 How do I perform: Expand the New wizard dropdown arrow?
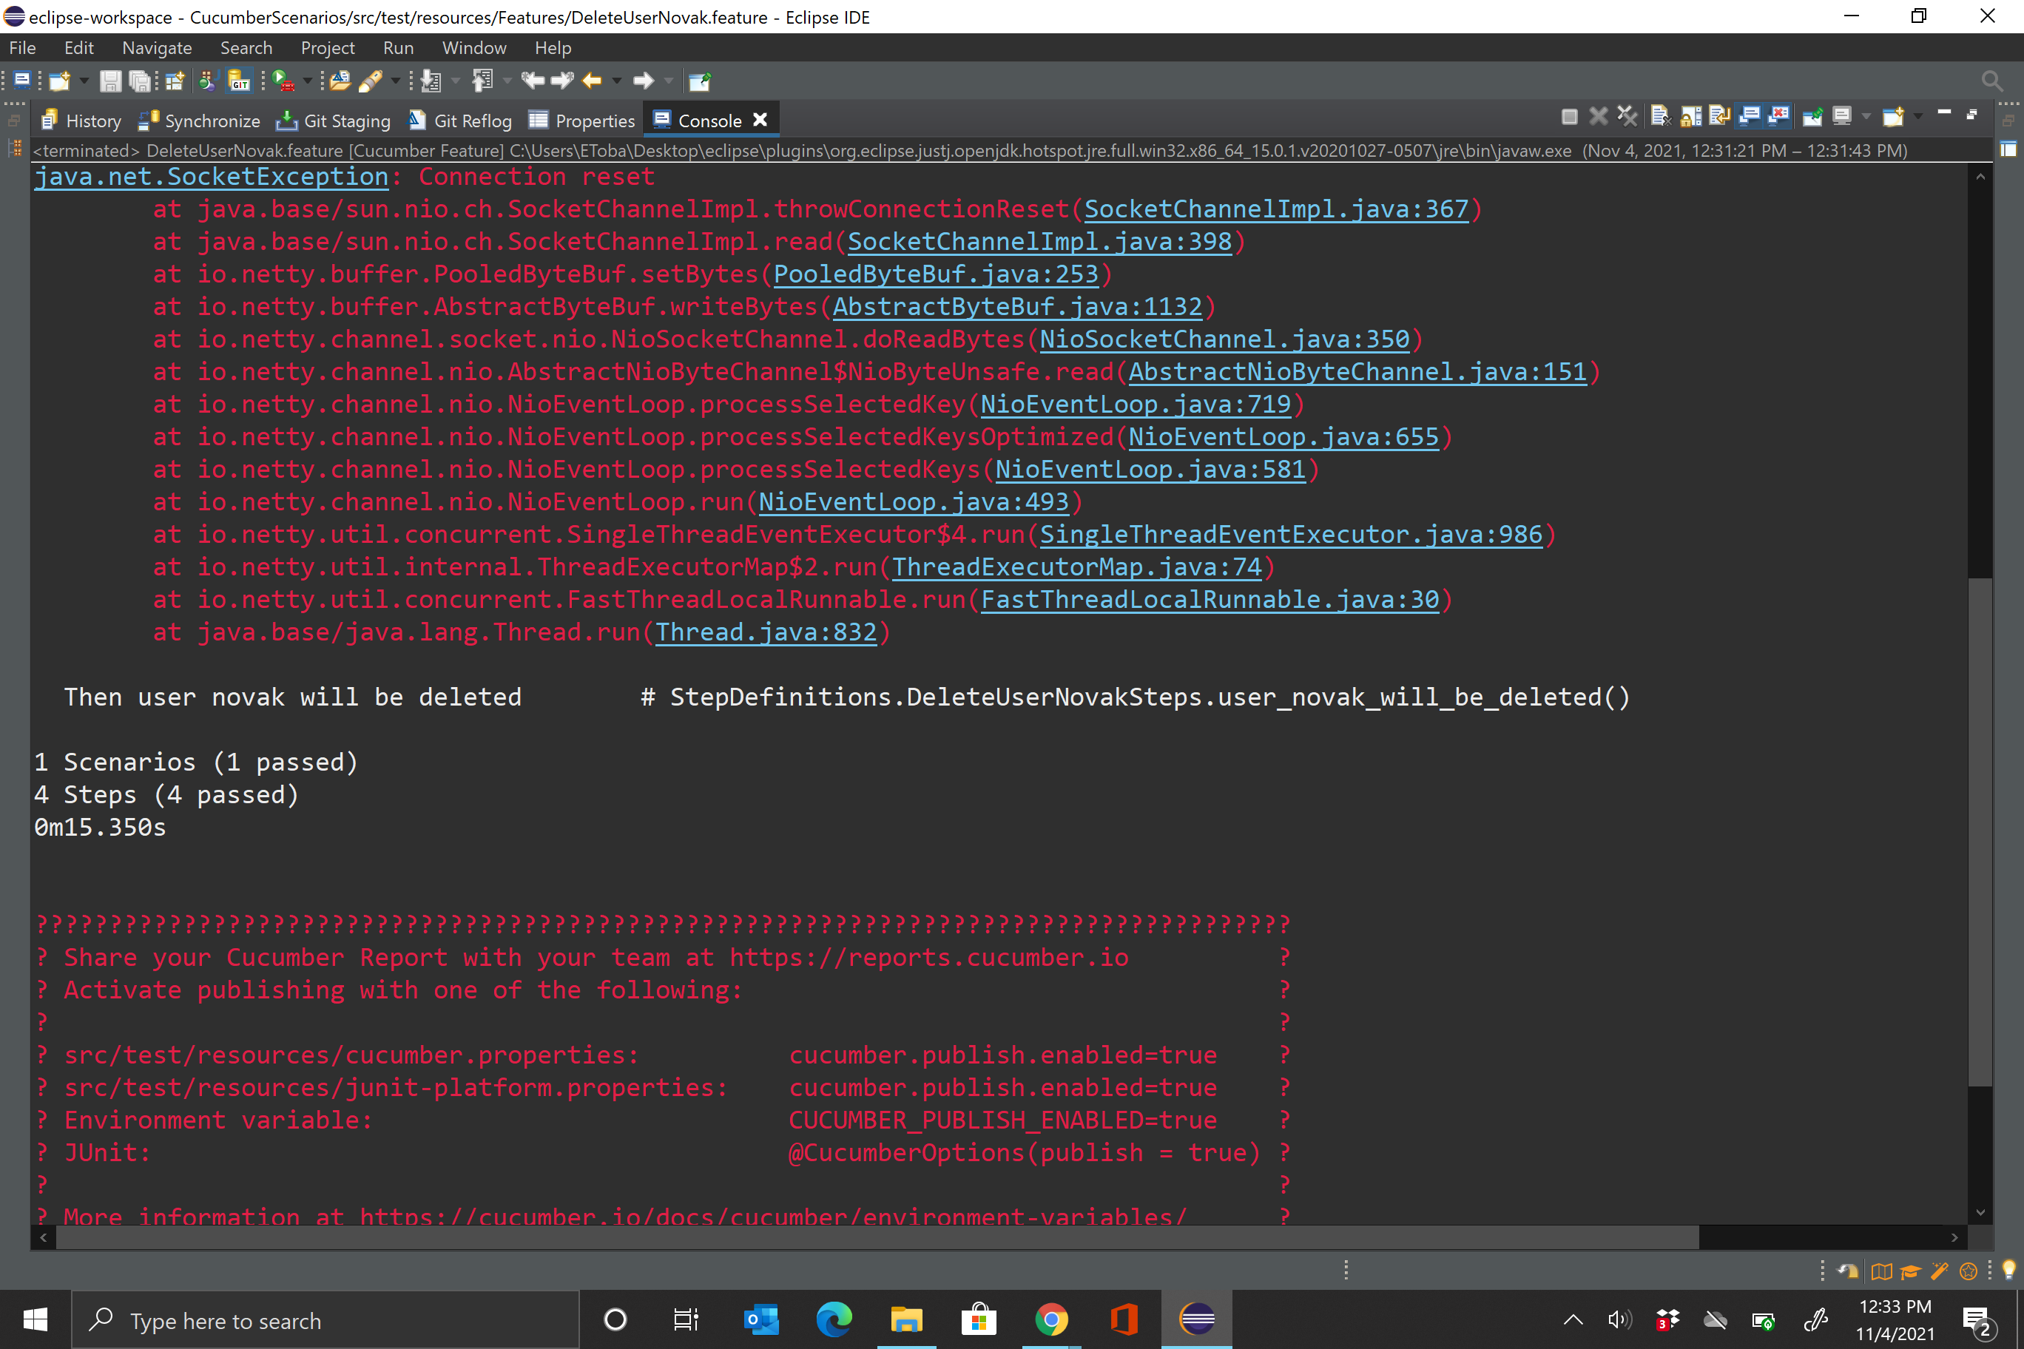pyautogui.click(x=84, y=82)
